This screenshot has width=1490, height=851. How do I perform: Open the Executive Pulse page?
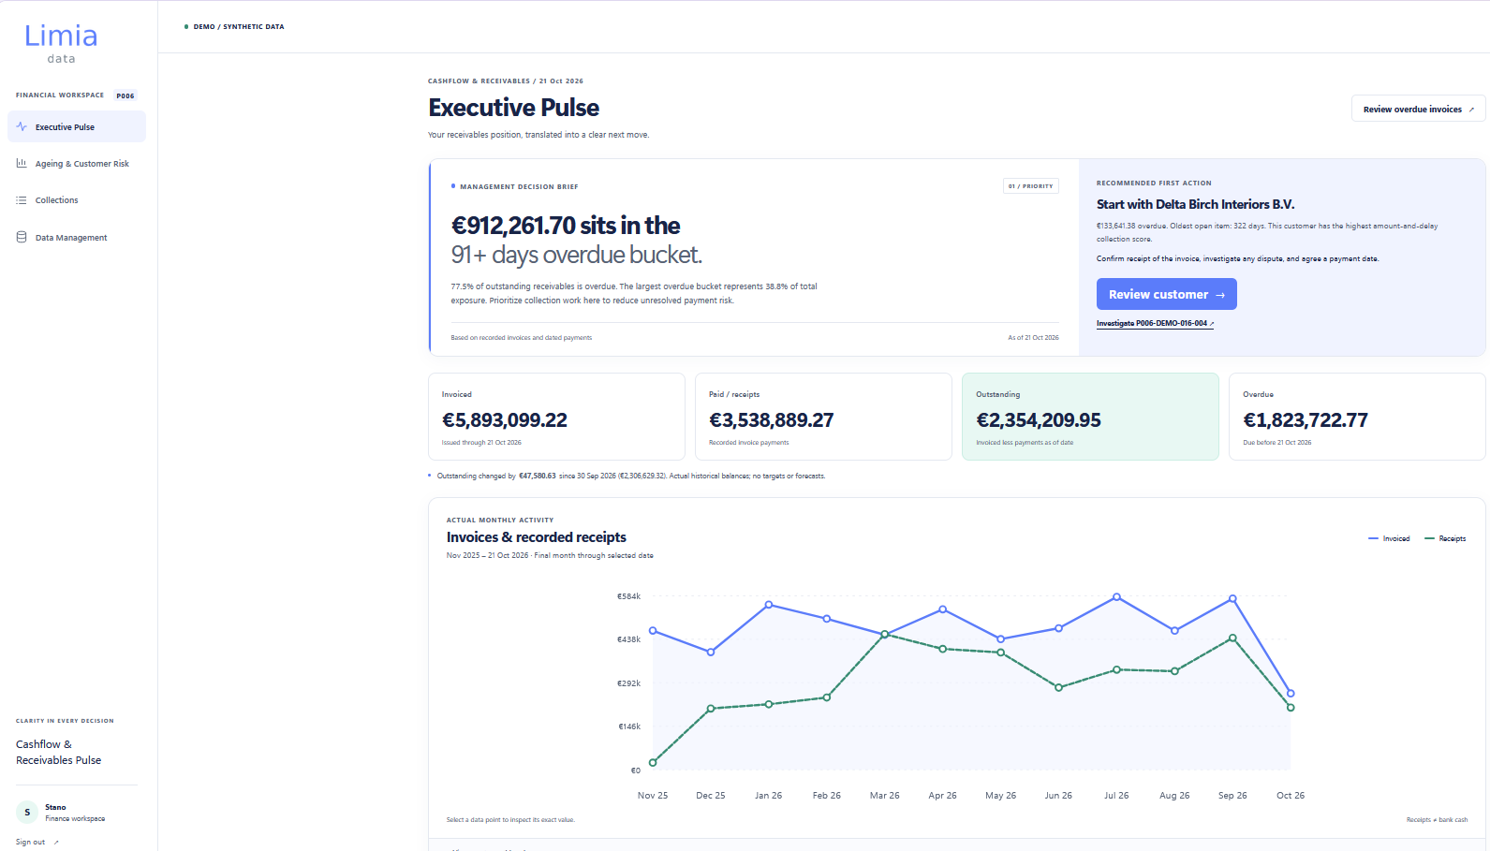pos(77,126)
